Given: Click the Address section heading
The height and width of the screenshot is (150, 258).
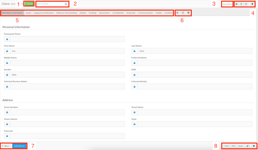Looking at the screenshot, I should [8, 100].
